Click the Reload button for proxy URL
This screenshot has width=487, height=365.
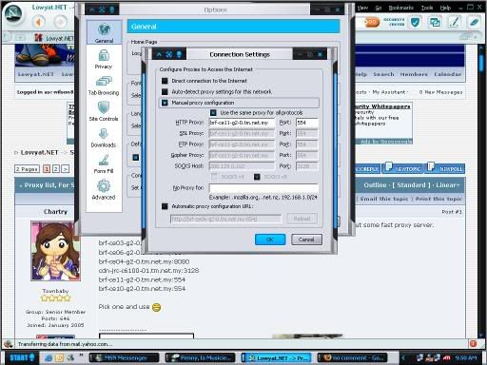pos(302,219)
